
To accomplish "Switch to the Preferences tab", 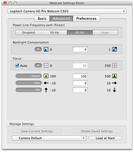I will point(86,18).
